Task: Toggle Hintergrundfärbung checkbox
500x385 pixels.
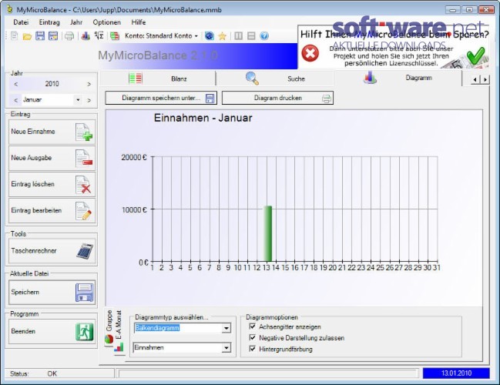Action: (253, 349)
